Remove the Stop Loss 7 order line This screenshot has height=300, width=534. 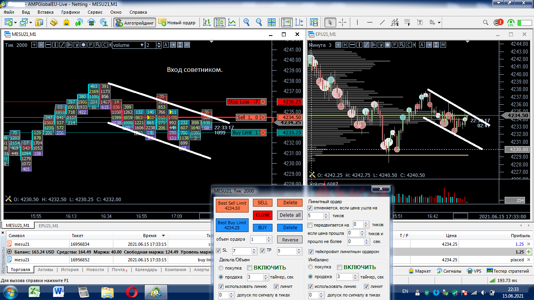[x=263, y=102]
